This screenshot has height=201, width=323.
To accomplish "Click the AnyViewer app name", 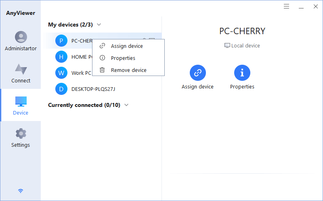I will click(21, 13).
